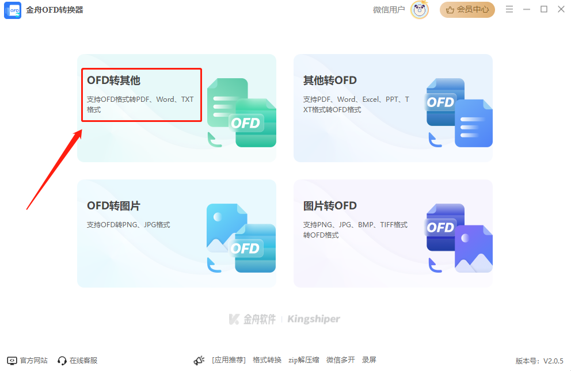This screenshot has height=371, width=571.
Task: Open recommended app 格式转换
Action: pos(267,360)
